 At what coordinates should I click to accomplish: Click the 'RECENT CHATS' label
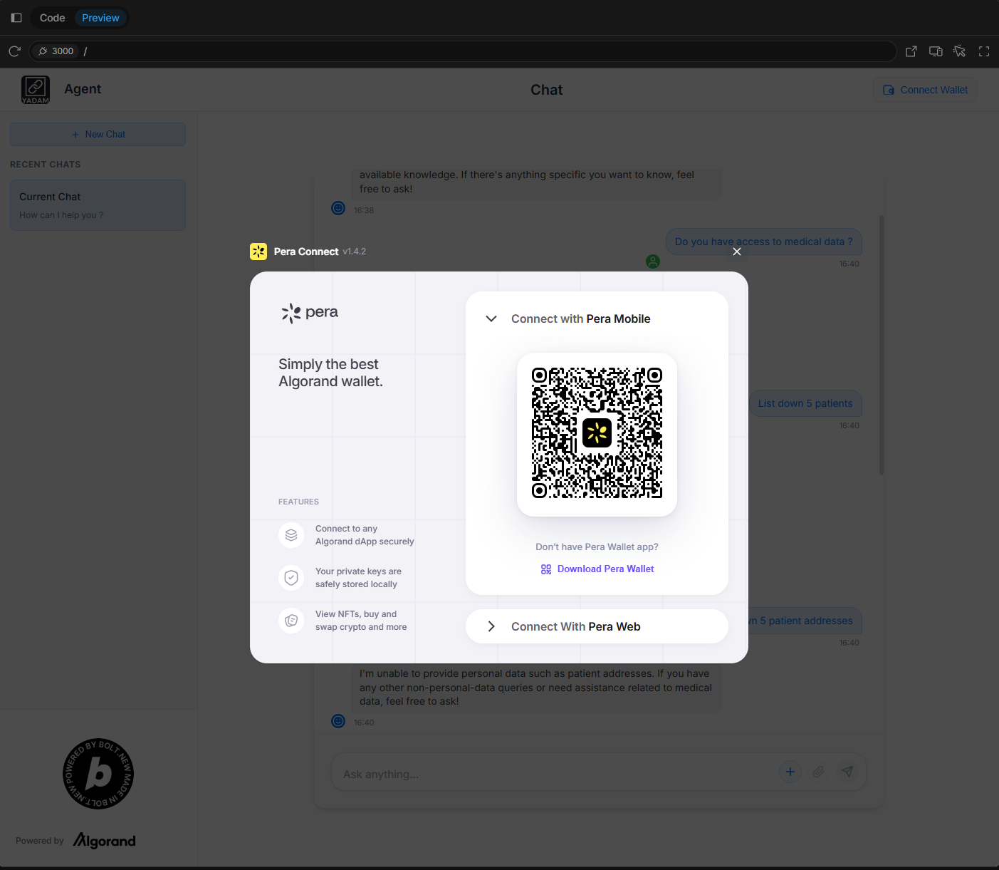click(x=46, y=165)
